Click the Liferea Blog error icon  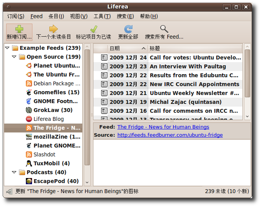tap(29, 119)
